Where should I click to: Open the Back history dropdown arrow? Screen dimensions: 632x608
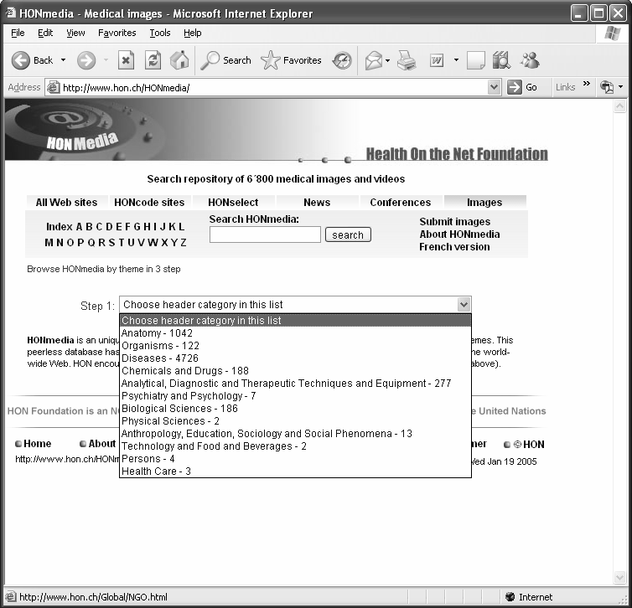(x=63, y=60)
